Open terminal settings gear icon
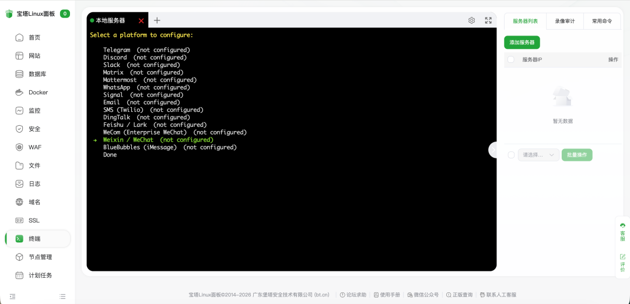Image resolution: width=630 pixels, height=304 pixels. (x=472, y=20)
